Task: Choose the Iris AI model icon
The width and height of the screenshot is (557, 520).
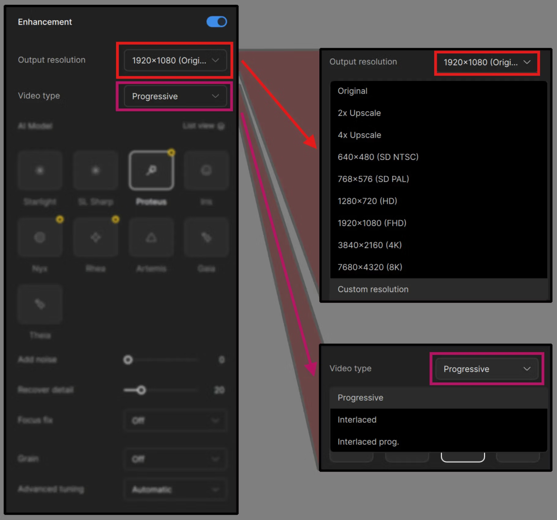Action: coord(206,170)
